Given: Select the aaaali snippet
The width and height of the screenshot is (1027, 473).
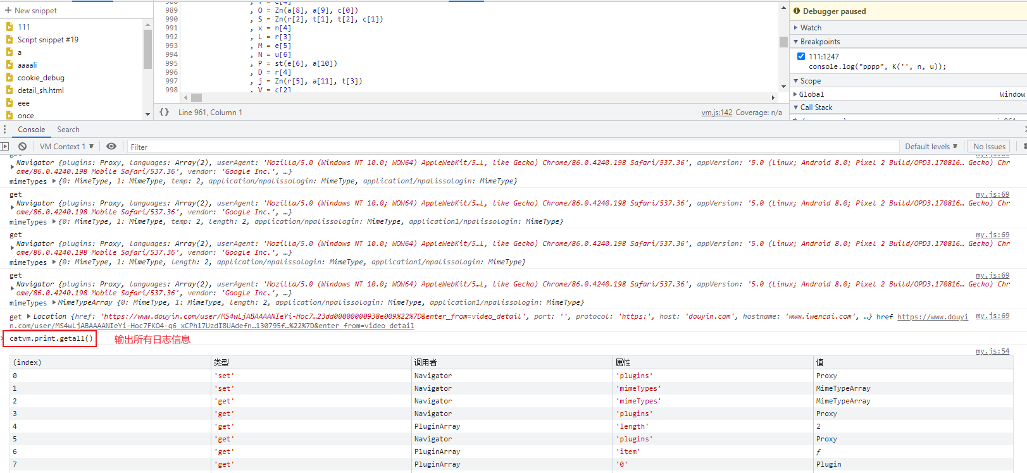Looking at the screenshot, I should [x=27, y=65].
